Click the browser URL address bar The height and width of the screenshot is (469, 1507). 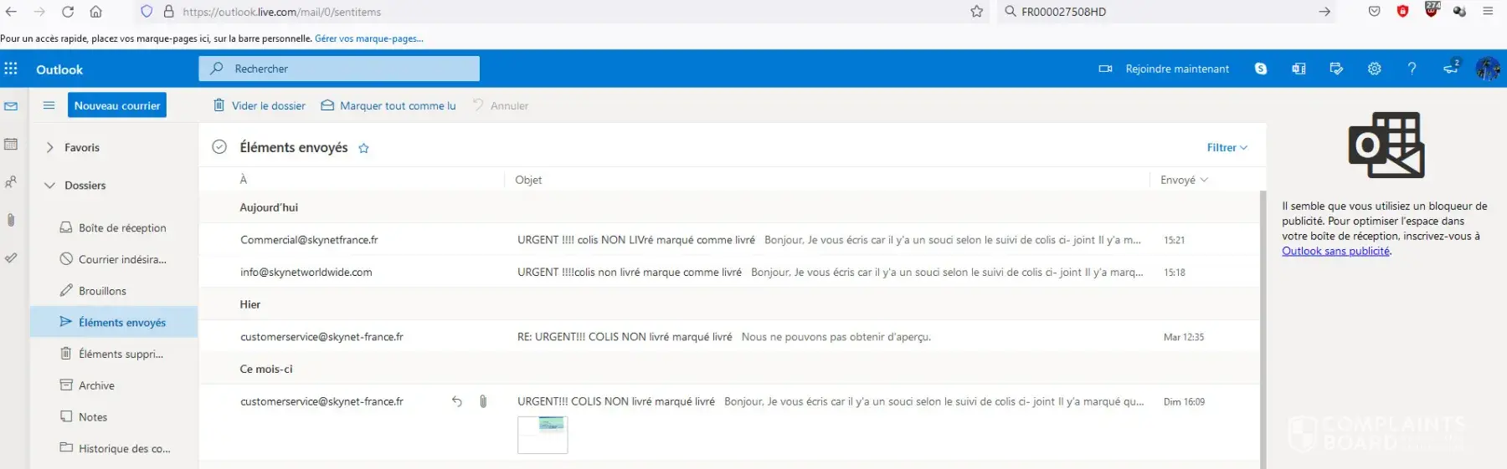click(x=561, y=12)
